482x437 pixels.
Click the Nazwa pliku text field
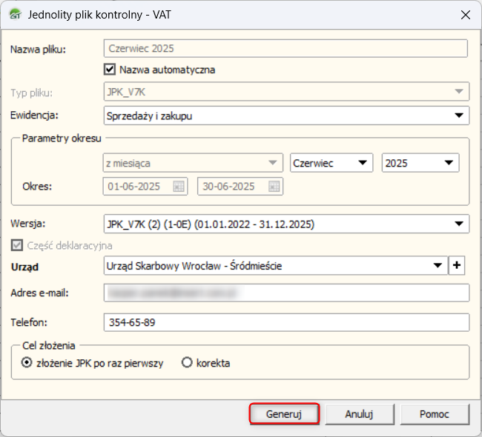tap(286, 48)
